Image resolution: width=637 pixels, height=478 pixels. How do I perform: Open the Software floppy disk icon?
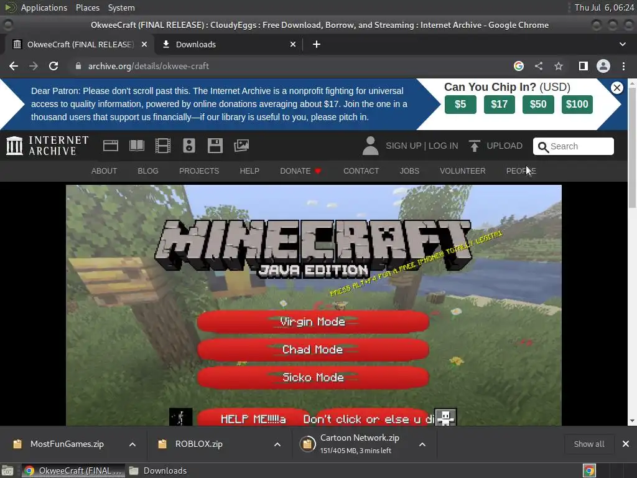(x=215, y=146)
